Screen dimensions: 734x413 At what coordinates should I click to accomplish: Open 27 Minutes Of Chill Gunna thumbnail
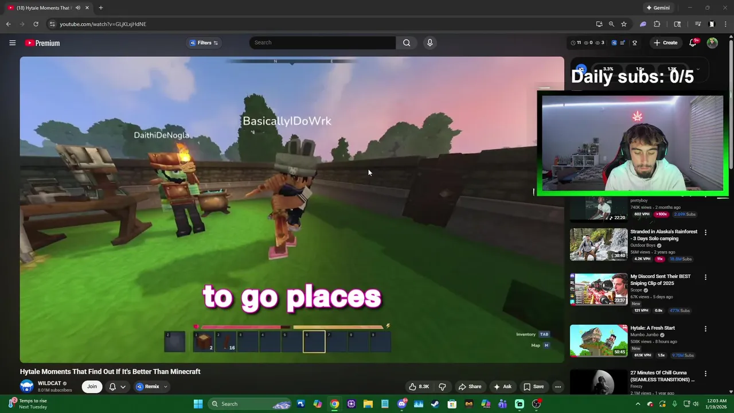599,381
